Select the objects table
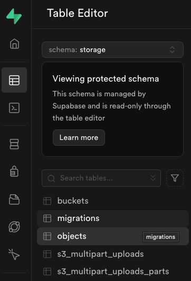191x281 pixels. tap(113, 236)
